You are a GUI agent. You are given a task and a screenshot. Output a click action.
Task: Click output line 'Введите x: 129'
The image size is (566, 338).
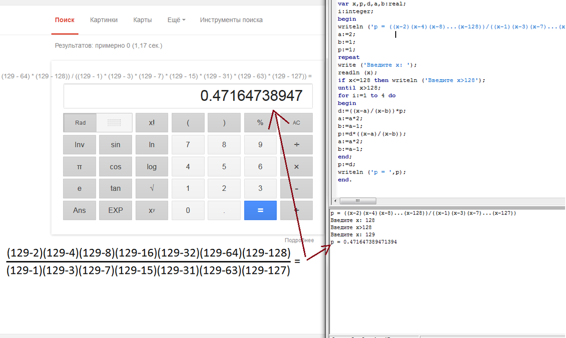353,234
